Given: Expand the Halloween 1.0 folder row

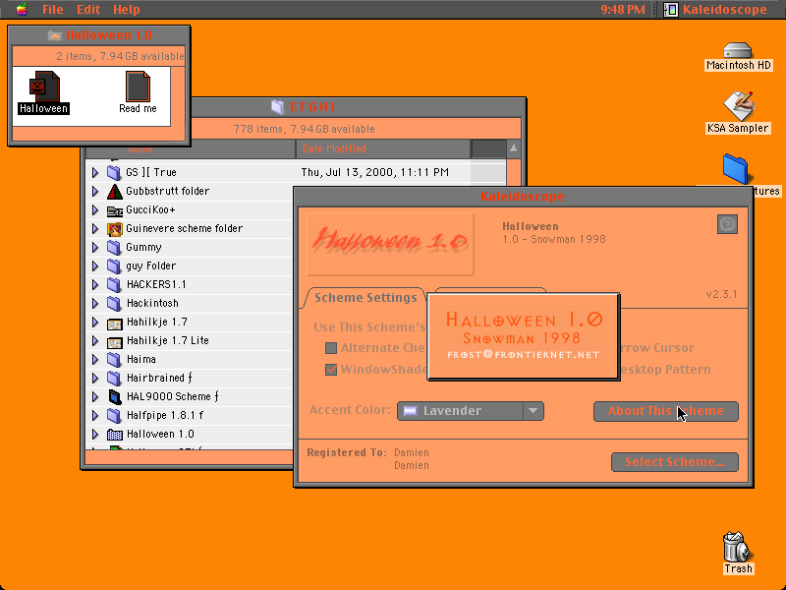Looking at the screenshot, I should [x=95, y=435].
